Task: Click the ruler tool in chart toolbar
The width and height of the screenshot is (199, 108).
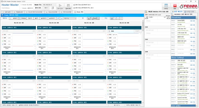Action: coord(95,18)
